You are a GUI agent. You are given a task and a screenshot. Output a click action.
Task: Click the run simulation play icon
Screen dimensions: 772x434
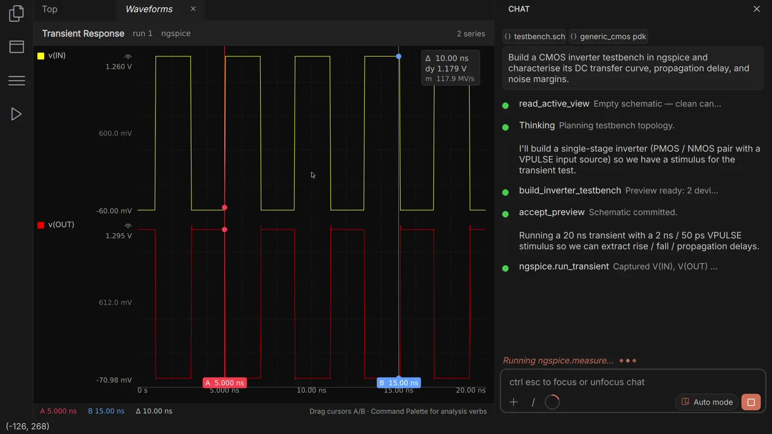(16, 114)
